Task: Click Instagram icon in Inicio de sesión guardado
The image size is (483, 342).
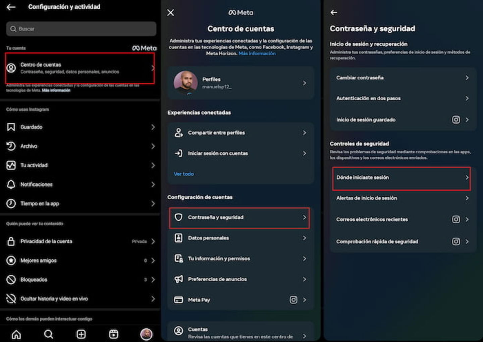Action: click(456, 120)
